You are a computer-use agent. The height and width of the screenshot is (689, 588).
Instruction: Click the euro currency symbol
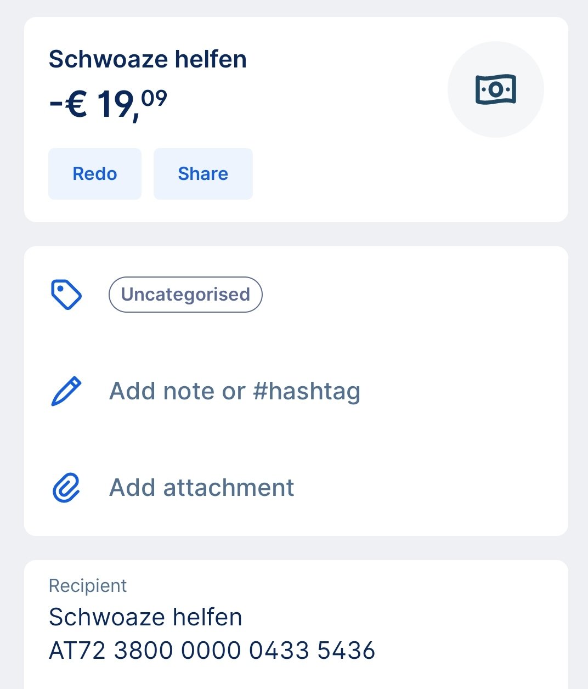(76, 104)
